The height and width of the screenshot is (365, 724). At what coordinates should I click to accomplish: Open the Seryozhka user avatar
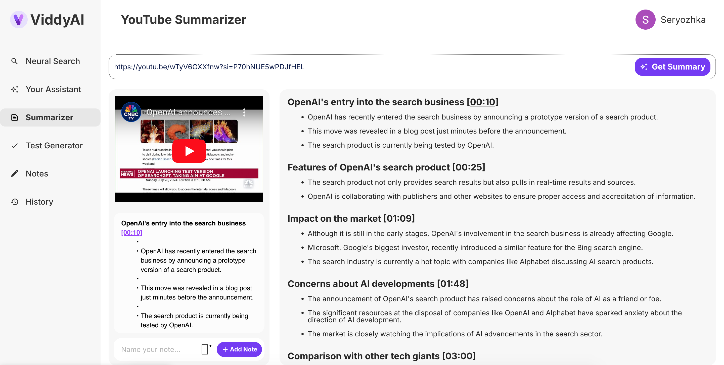(x=645, y=20)
